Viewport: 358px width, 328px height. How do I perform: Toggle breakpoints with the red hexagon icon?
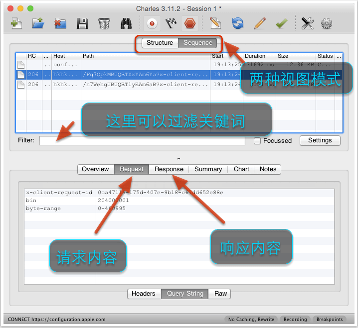(189, 23)
